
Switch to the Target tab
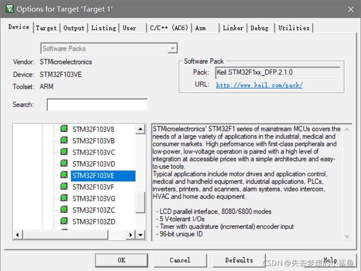(x=46, y=28)
